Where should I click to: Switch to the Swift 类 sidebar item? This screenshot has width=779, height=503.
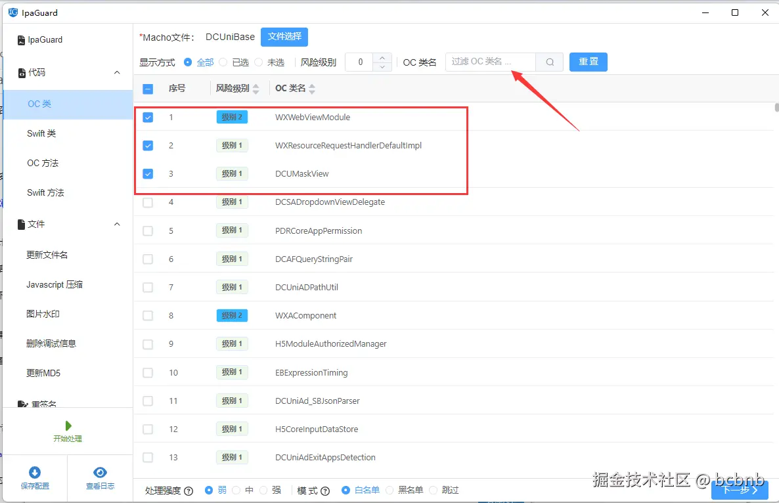43,133
